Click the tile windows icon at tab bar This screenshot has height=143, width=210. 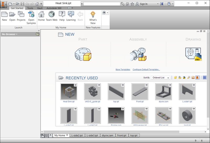tap(46, 136)
